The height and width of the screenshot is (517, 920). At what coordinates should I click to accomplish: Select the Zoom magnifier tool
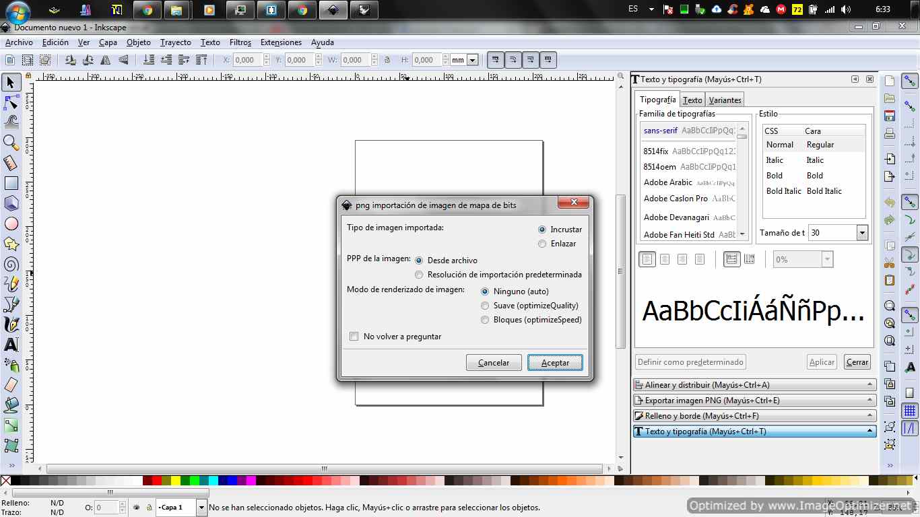(11, 143)
